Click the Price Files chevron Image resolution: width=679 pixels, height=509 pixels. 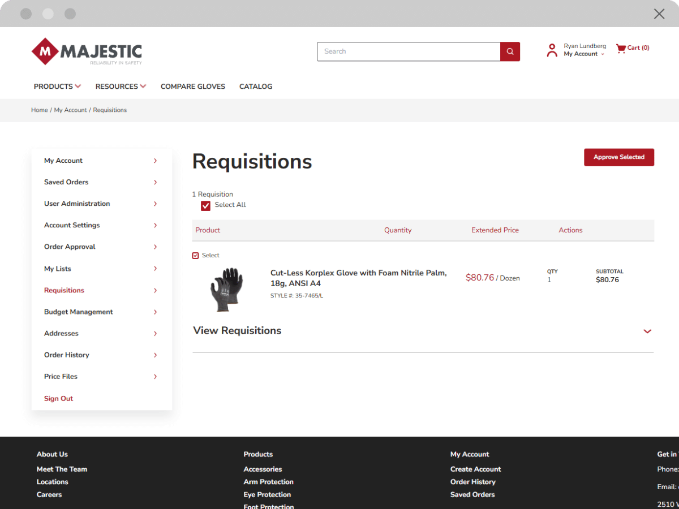coord(155,376)
